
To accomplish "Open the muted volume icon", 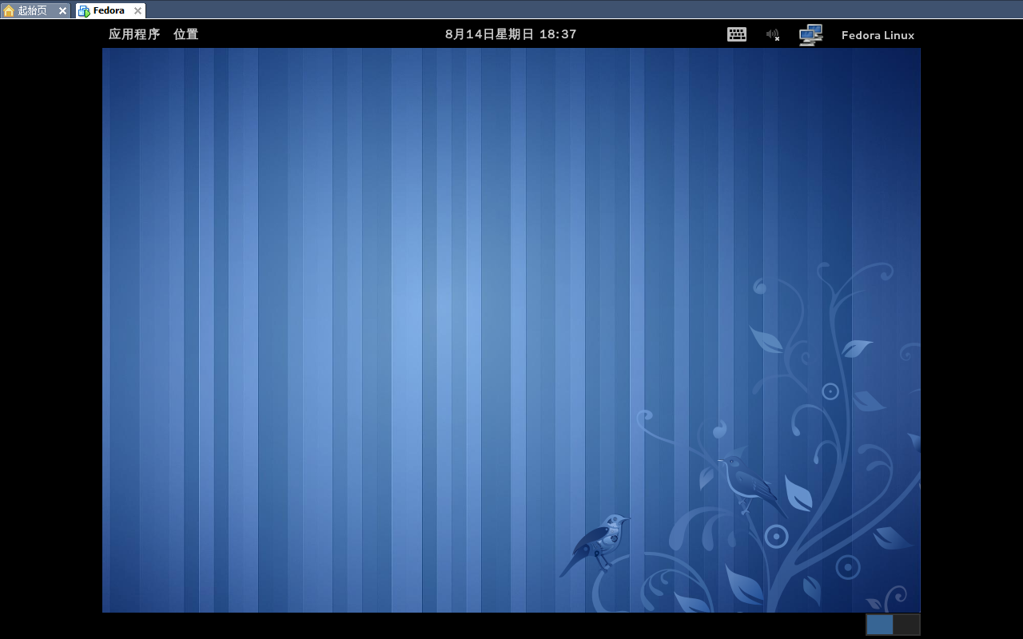I will pyautogui.click(x=773, y=34).
